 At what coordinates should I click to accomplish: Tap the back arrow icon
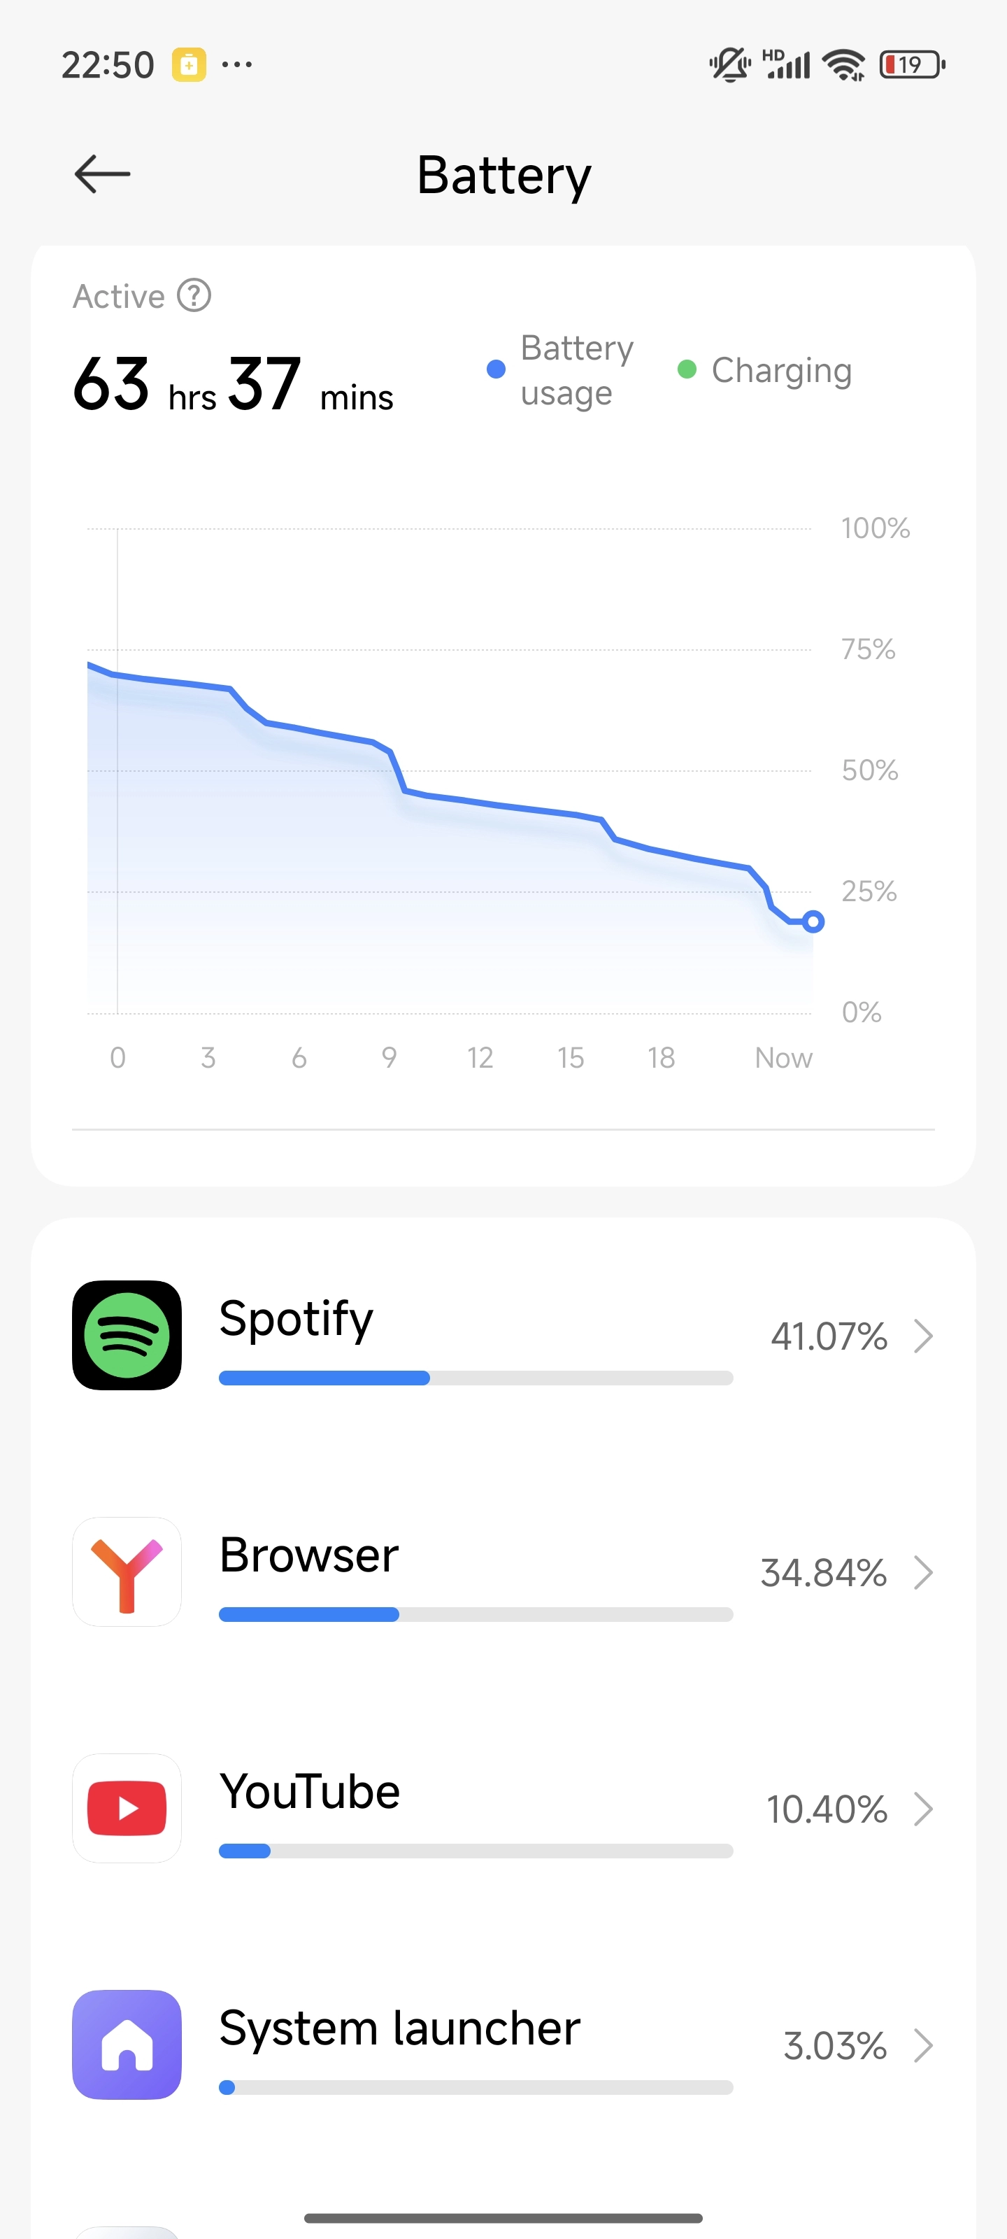103,174
